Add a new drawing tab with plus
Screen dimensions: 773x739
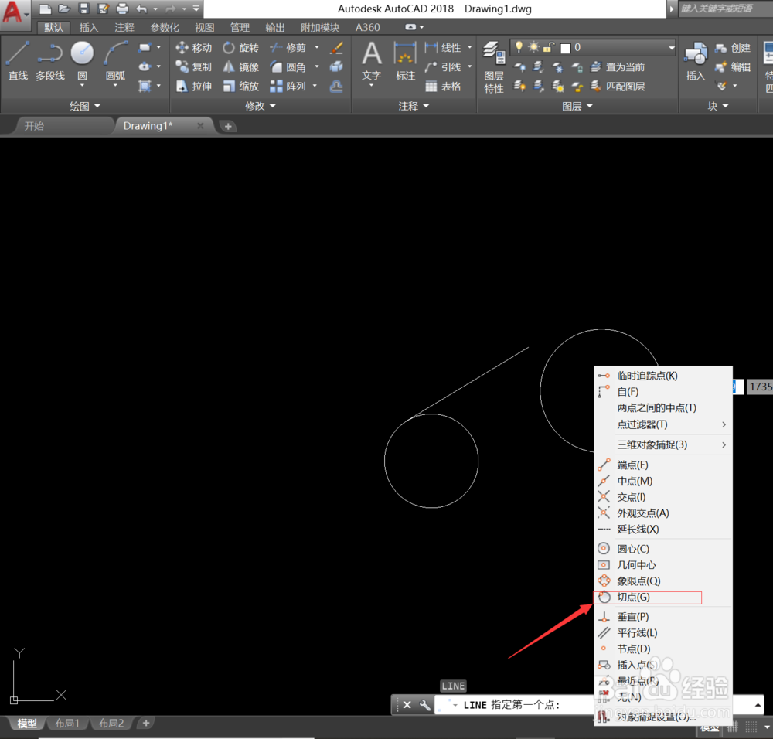click(228, 127)
